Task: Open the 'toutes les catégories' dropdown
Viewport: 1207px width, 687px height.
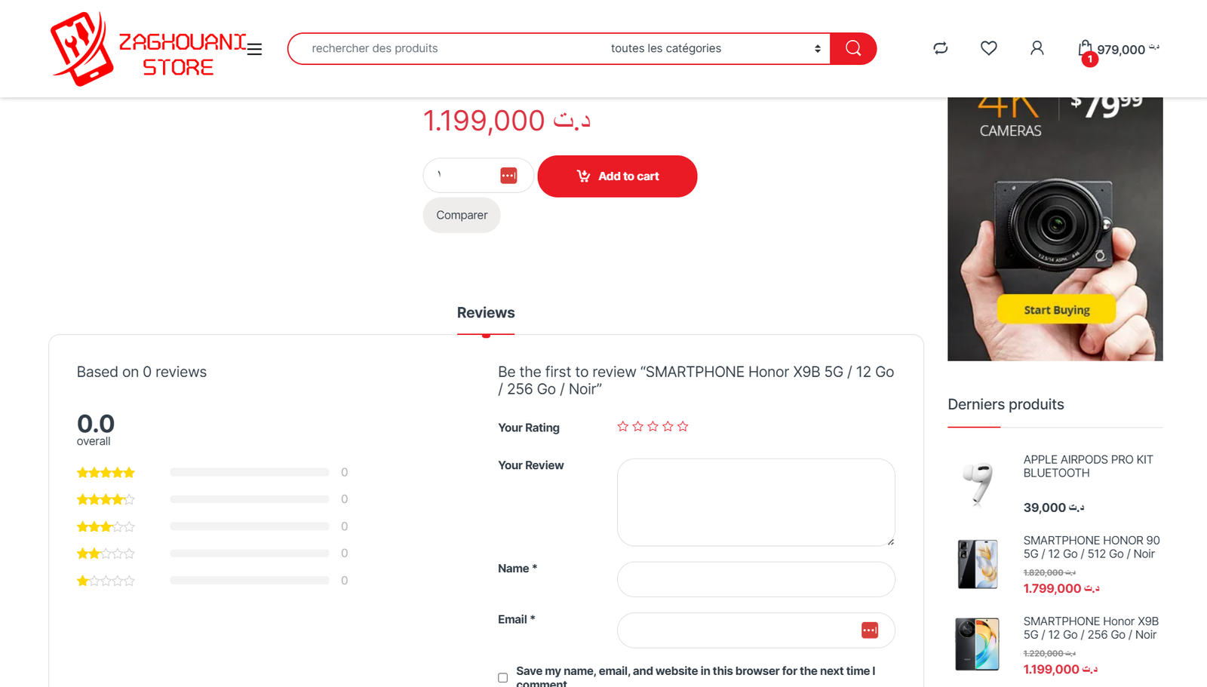Action: pos(715,48)
